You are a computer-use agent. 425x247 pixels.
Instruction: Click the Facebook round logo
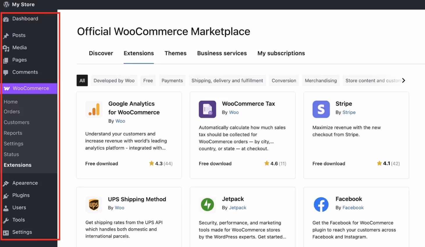(x=321, y=205)
